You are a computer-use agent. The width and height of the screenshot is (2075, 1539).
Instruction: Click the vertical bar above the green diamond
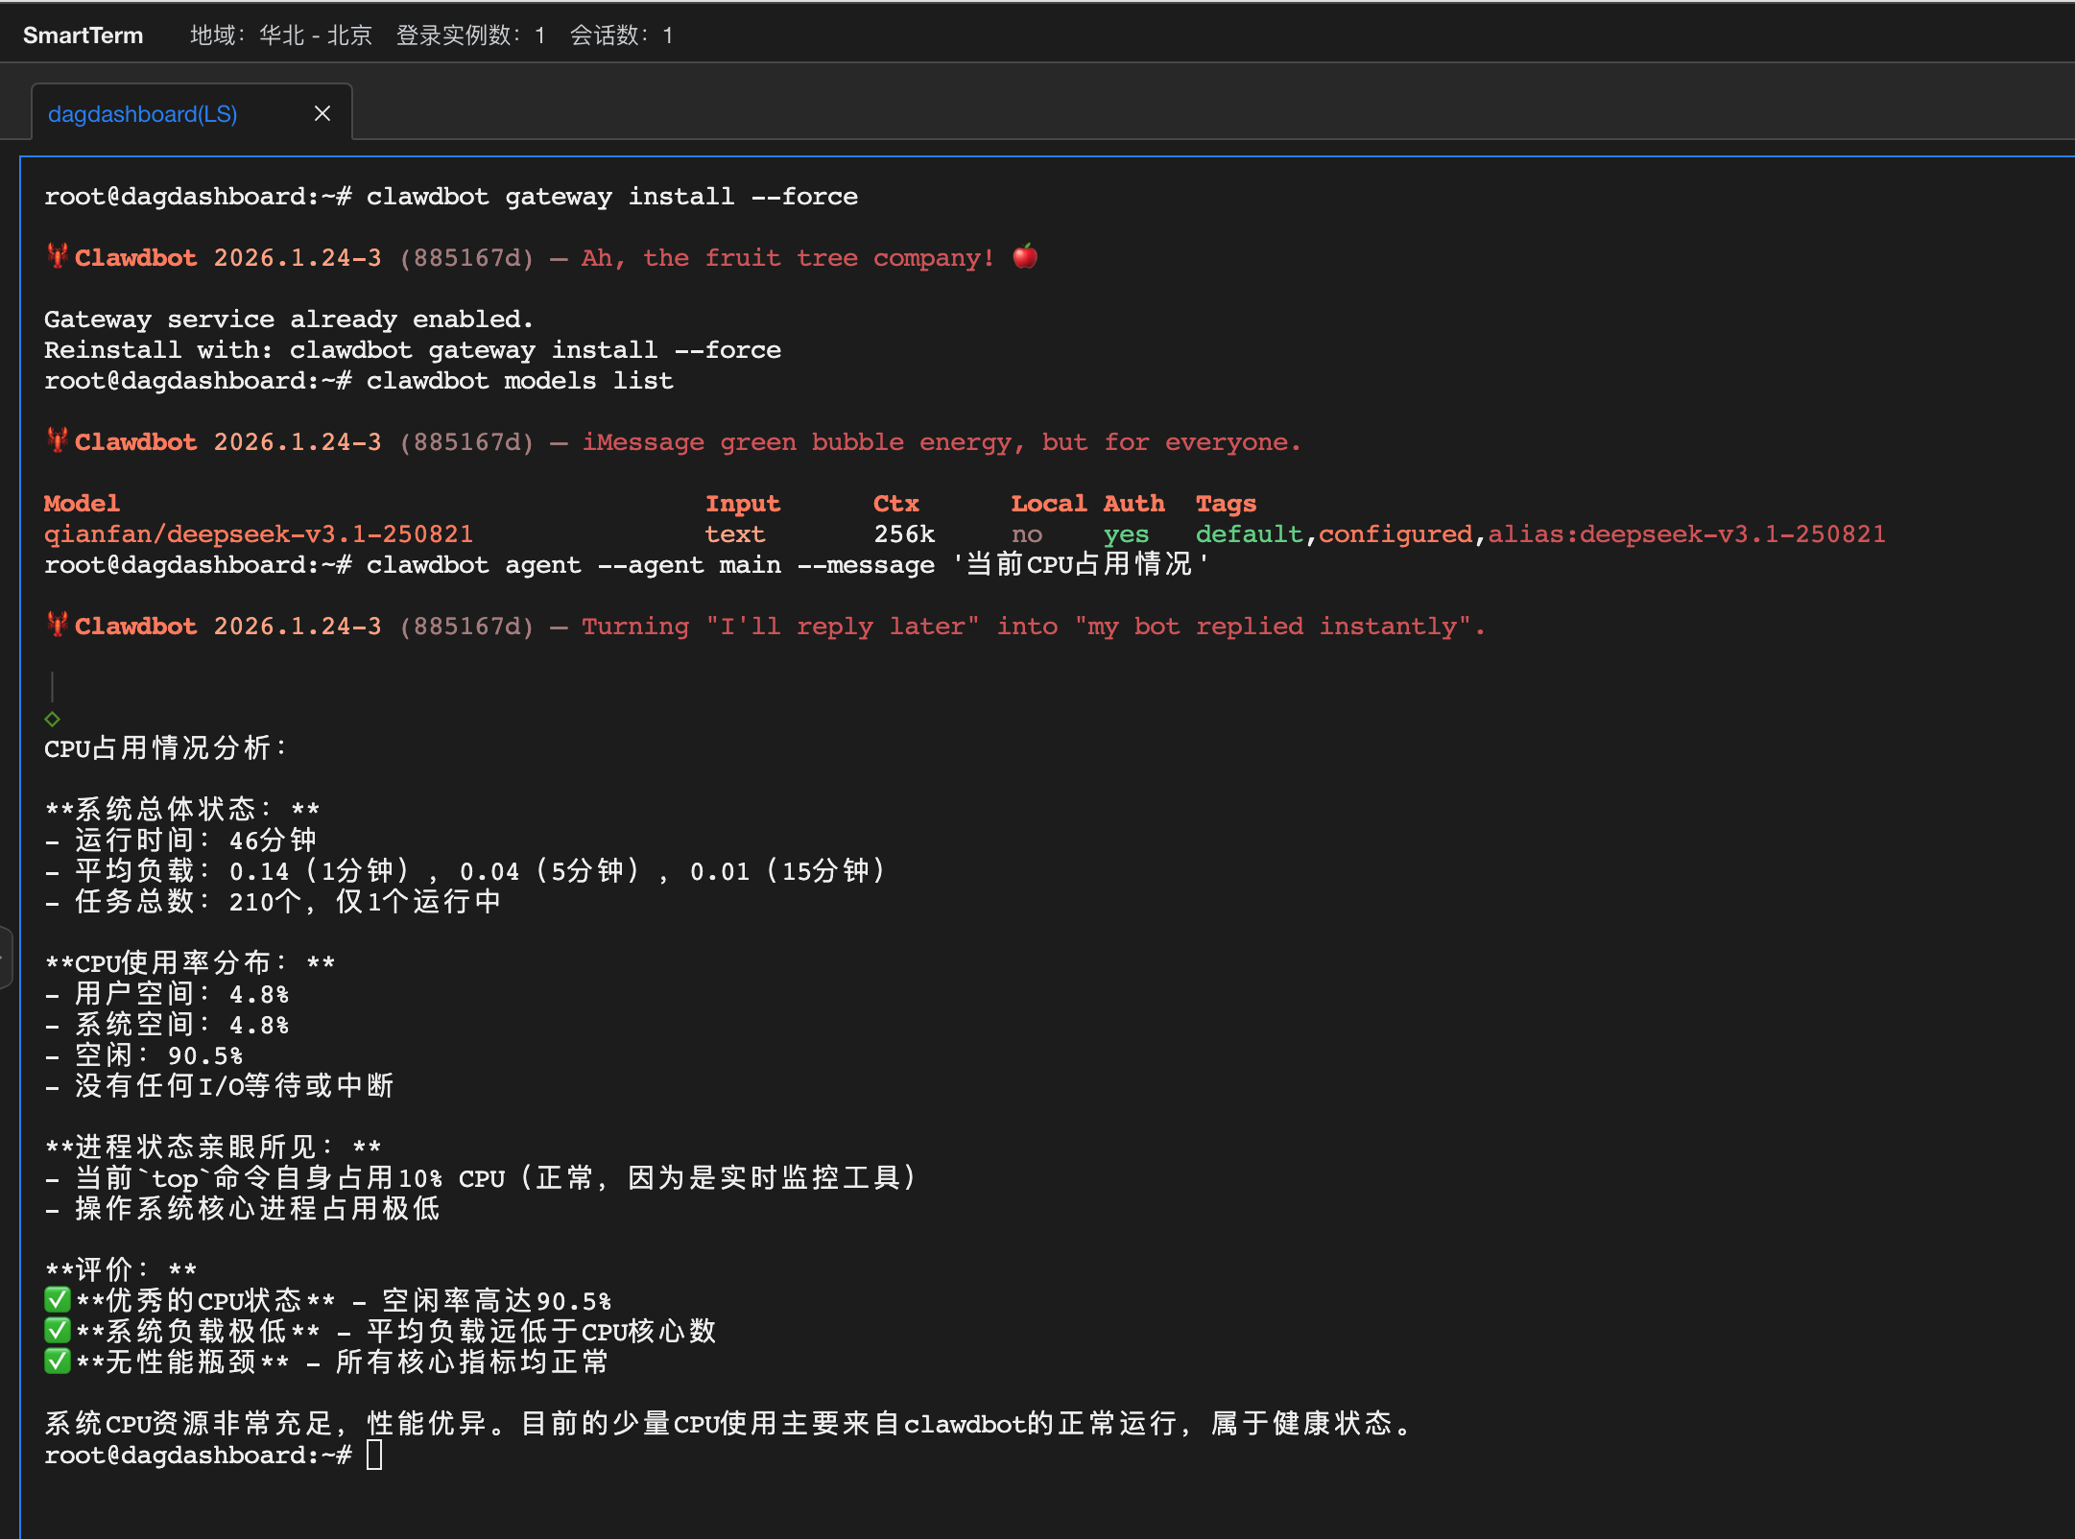click(x=52, y=686)
